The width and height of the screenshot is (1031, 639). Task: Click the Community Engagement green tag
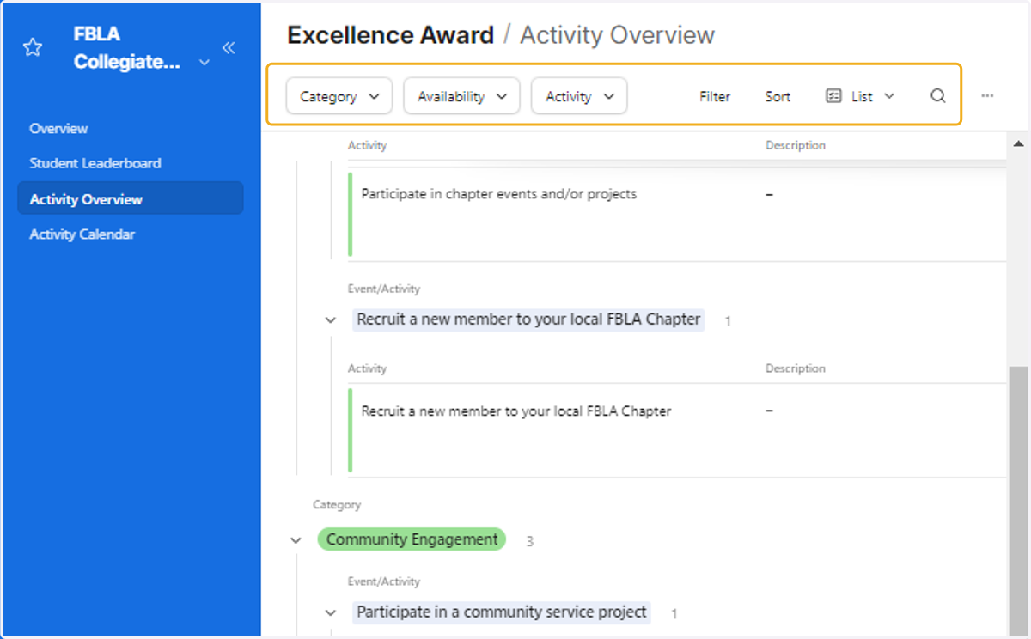(412, 539)
